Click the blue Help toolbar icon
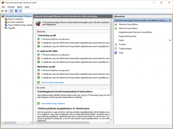 pos(16,11)
